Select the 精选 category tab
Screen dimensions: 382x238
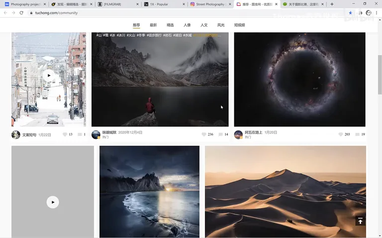170,25
